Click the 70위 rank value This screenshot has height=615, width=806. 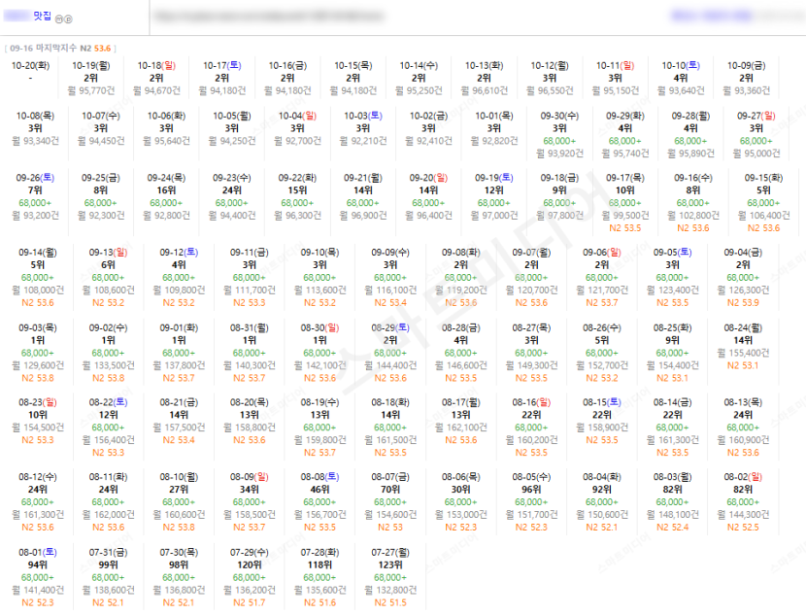(x=390, y=490)
